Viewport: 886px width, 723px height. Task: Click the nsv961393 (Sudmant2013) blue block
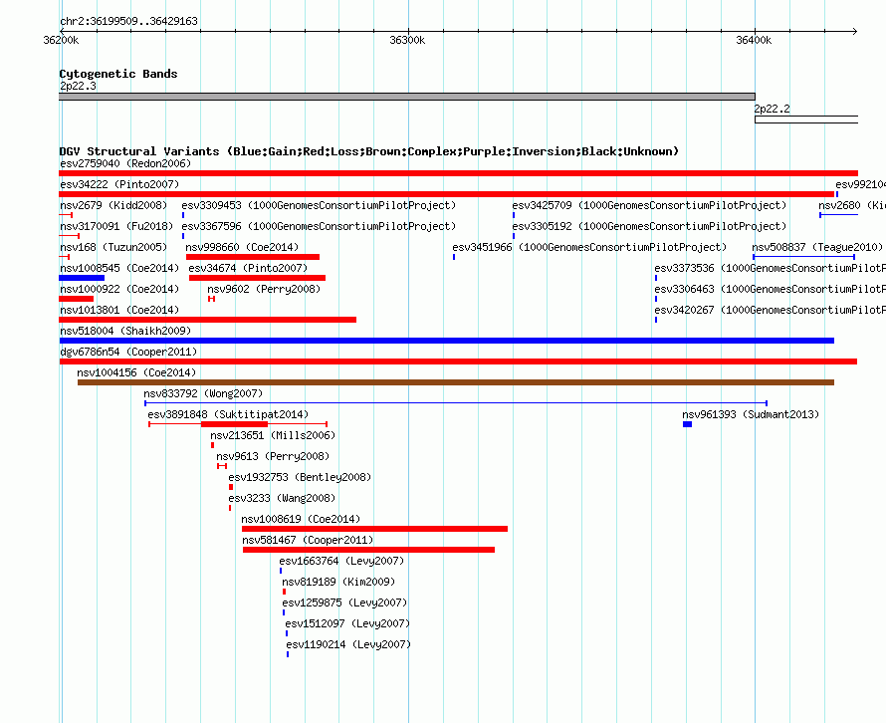[687, 424]
